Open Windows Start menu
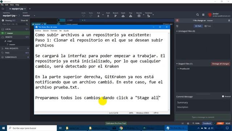Image resolution: width=232 pixels, height=131 pixels. [x=3, y=128]
